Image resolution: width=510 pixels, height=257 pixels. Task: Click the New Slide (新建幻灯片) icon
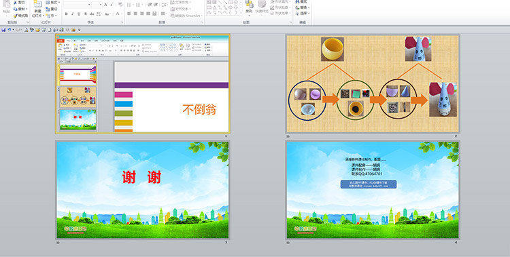click(37, 4)
